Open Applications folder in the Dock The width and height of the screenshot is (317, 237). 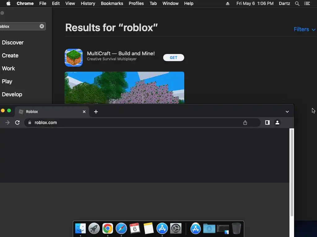pyautogui.click(x=196, y=229)
